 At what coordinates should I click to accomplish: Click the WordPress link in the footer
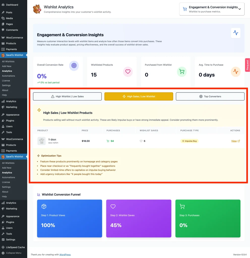(x=65, y=254)
